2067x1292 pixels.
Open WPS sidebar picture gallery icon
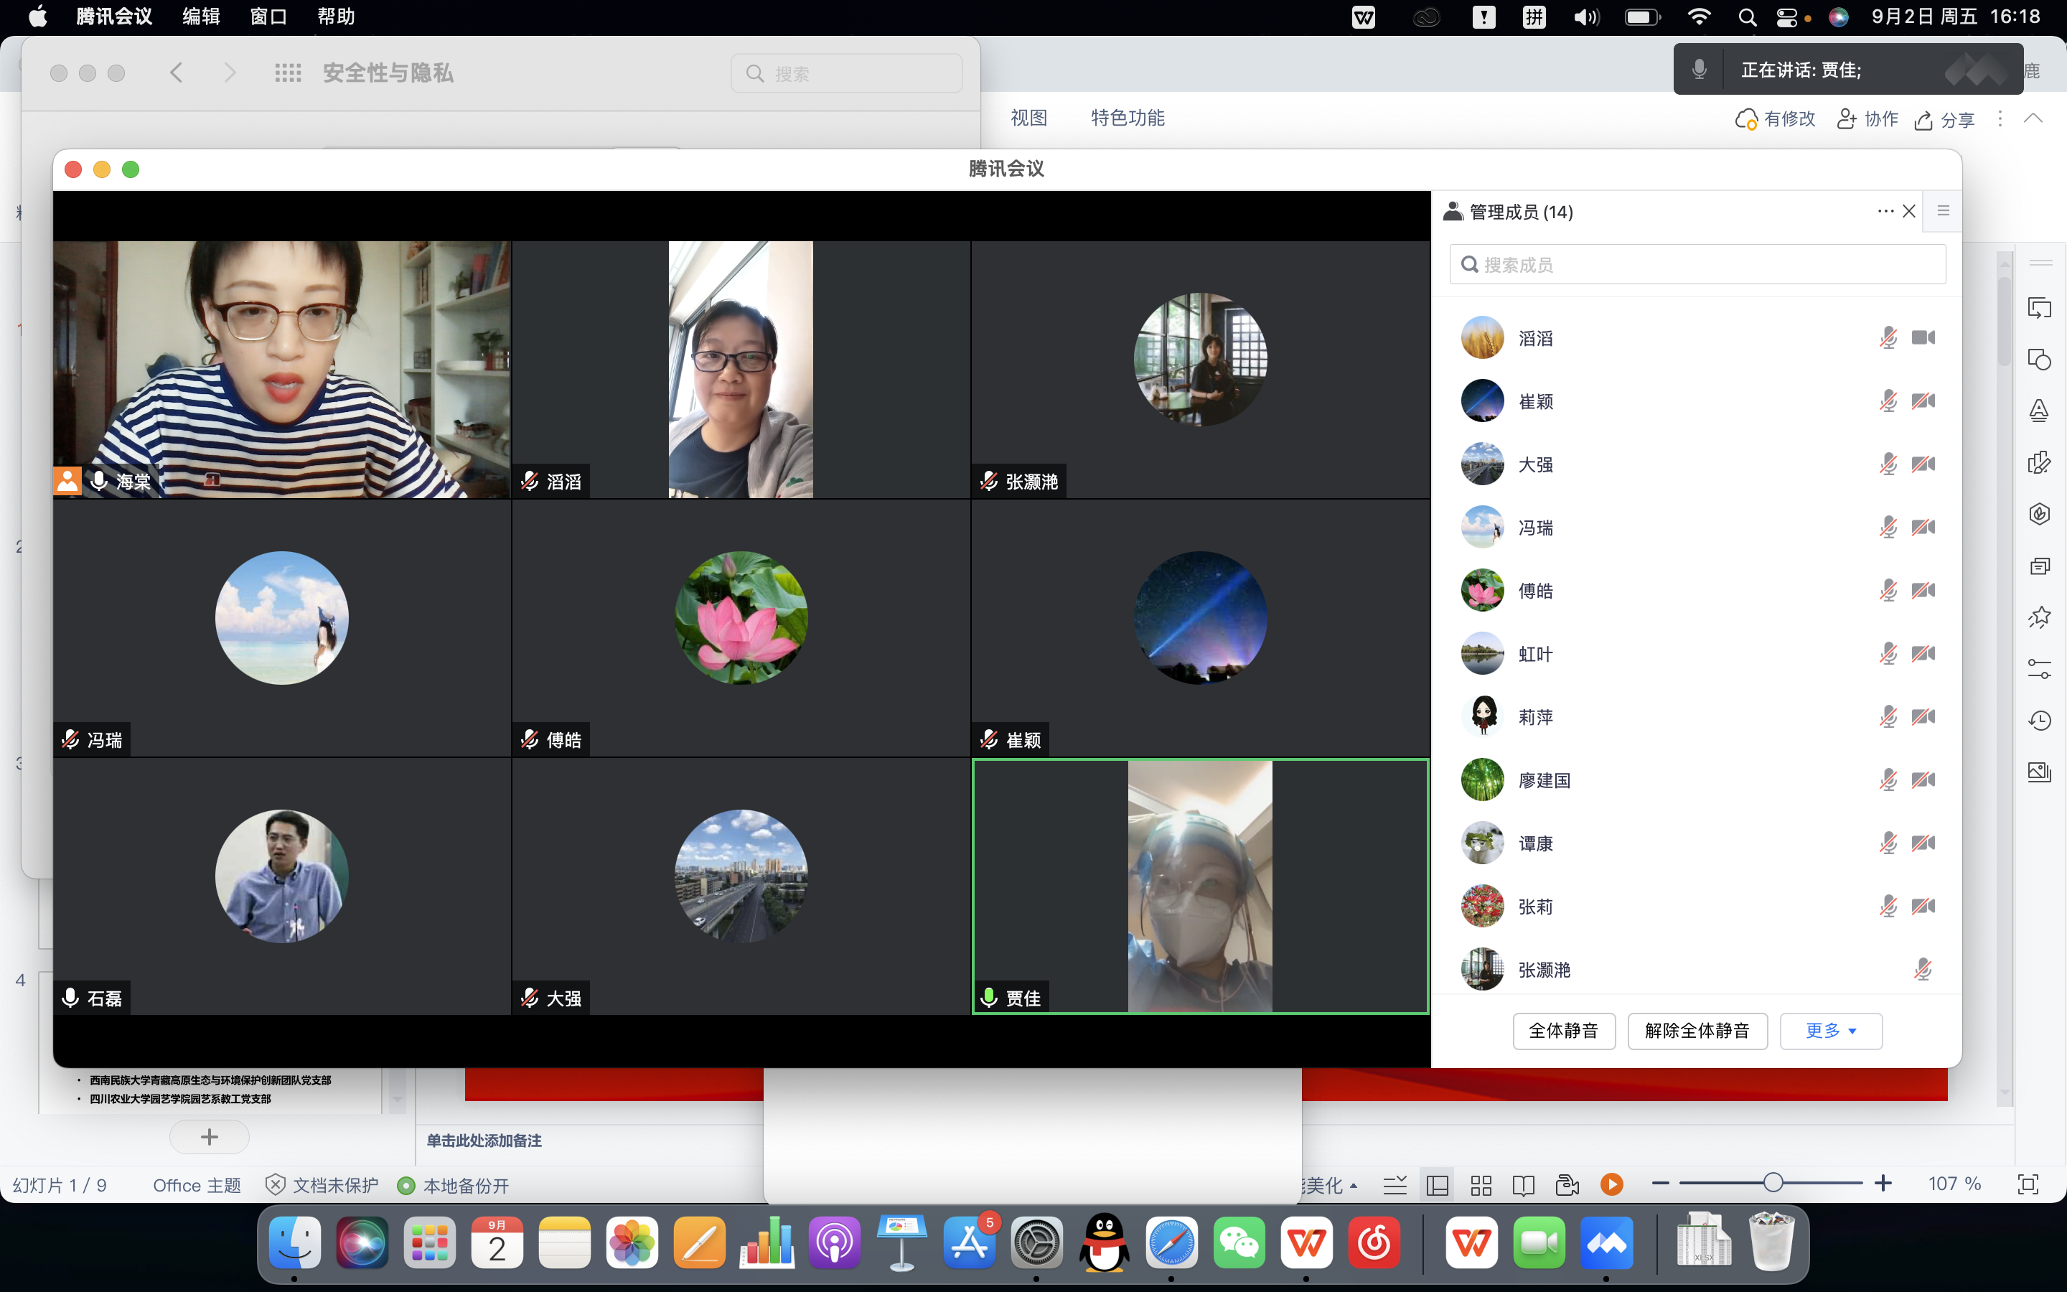click(2039, 772)
